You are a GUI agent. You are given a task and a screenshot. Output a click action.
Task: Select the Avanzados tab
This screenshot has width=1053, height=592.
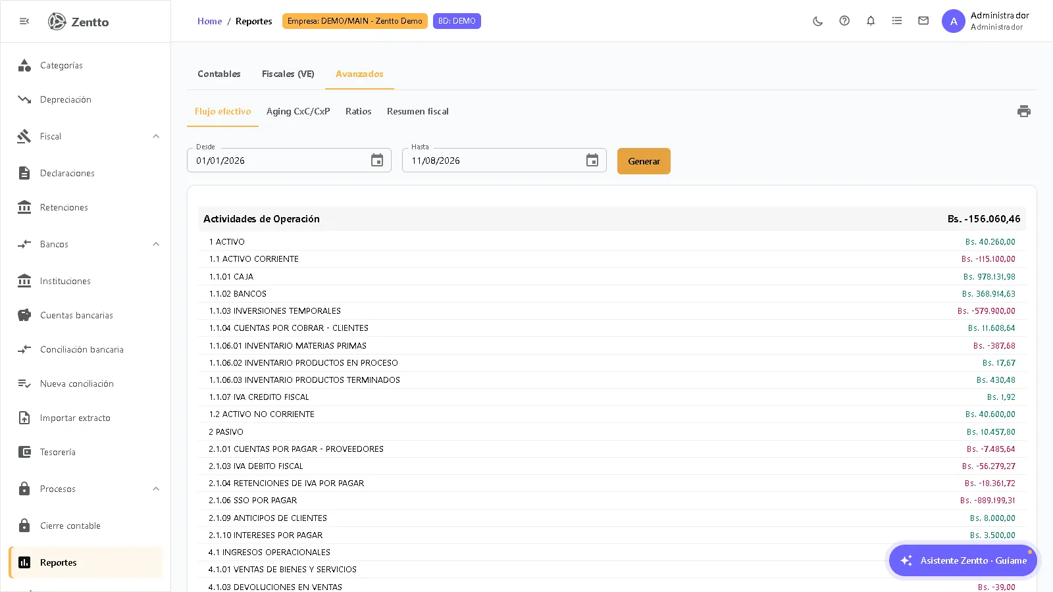point(359,74)
